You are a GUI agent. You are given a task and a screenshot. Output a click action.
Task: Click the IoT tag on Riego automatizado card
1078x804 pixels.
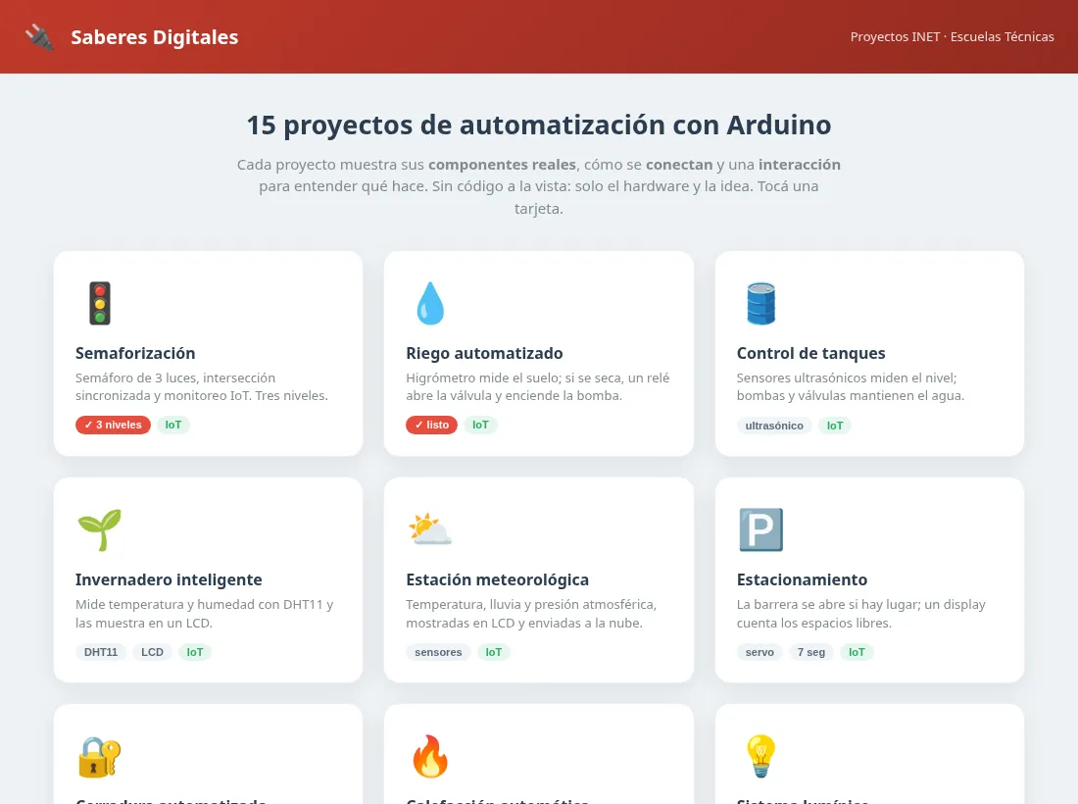(480, 425)
